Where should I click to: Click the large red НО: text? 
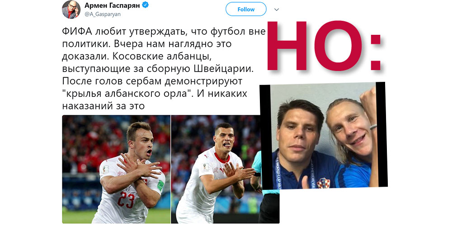(x=325, y=46)
